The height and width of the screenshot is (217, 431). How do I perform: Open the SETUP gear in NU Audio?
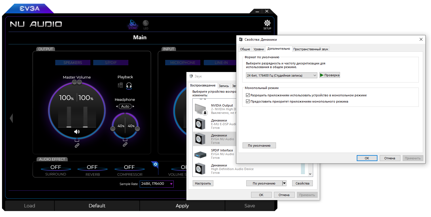pos(267,25)
